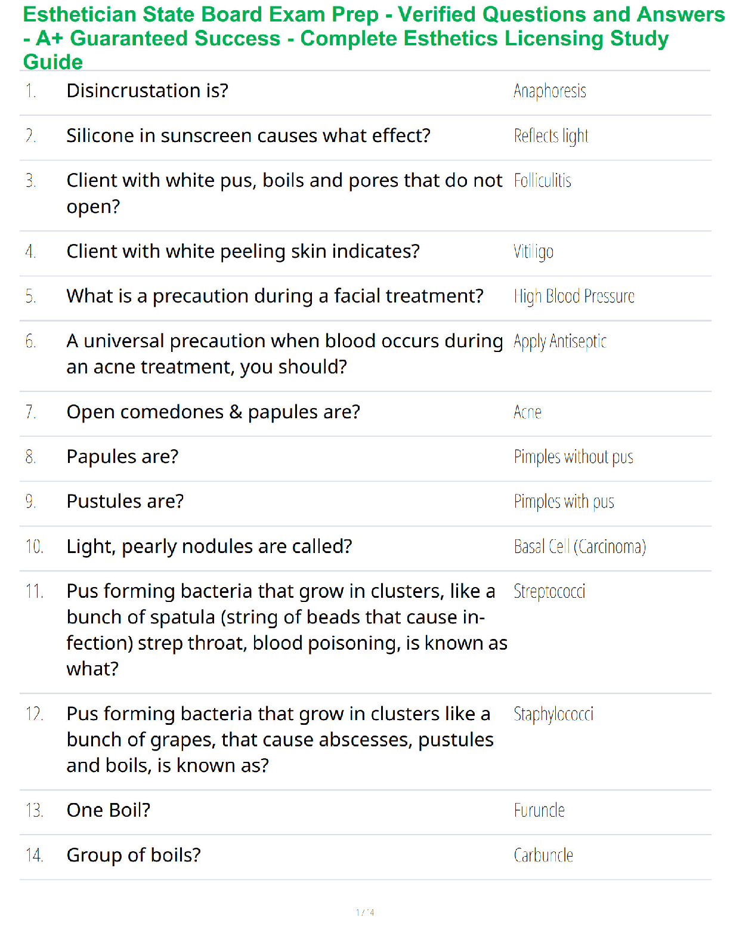The height and width of the screenshot is (945, 730).
Task: Select the "Staphylococci" answer
Action: click(x=553, y=714)
